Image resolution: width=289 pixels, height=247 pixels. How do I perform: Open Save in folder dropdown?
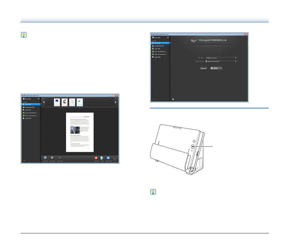pos(221,61)
